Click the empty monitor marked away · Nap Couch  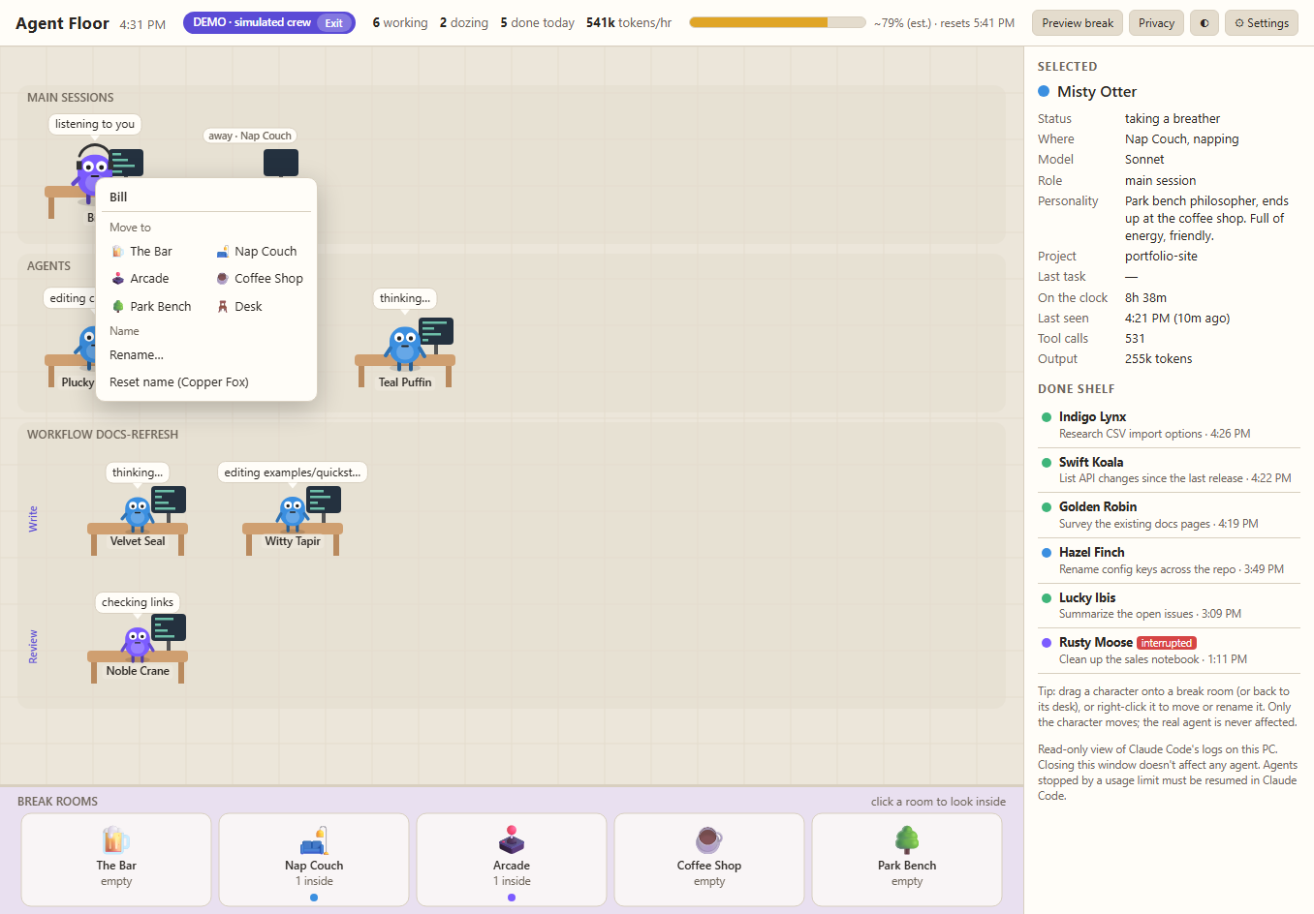pyautogui.click(x=281, y=162)
